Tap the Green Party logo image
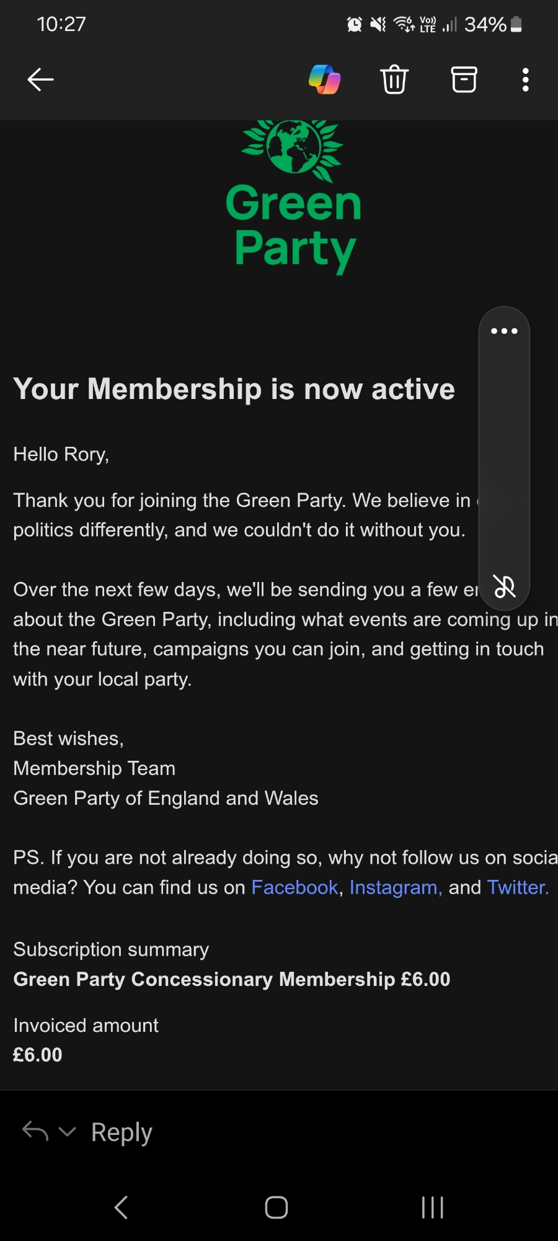Screen dimensions: 558x1241 [x=293, y=196]
